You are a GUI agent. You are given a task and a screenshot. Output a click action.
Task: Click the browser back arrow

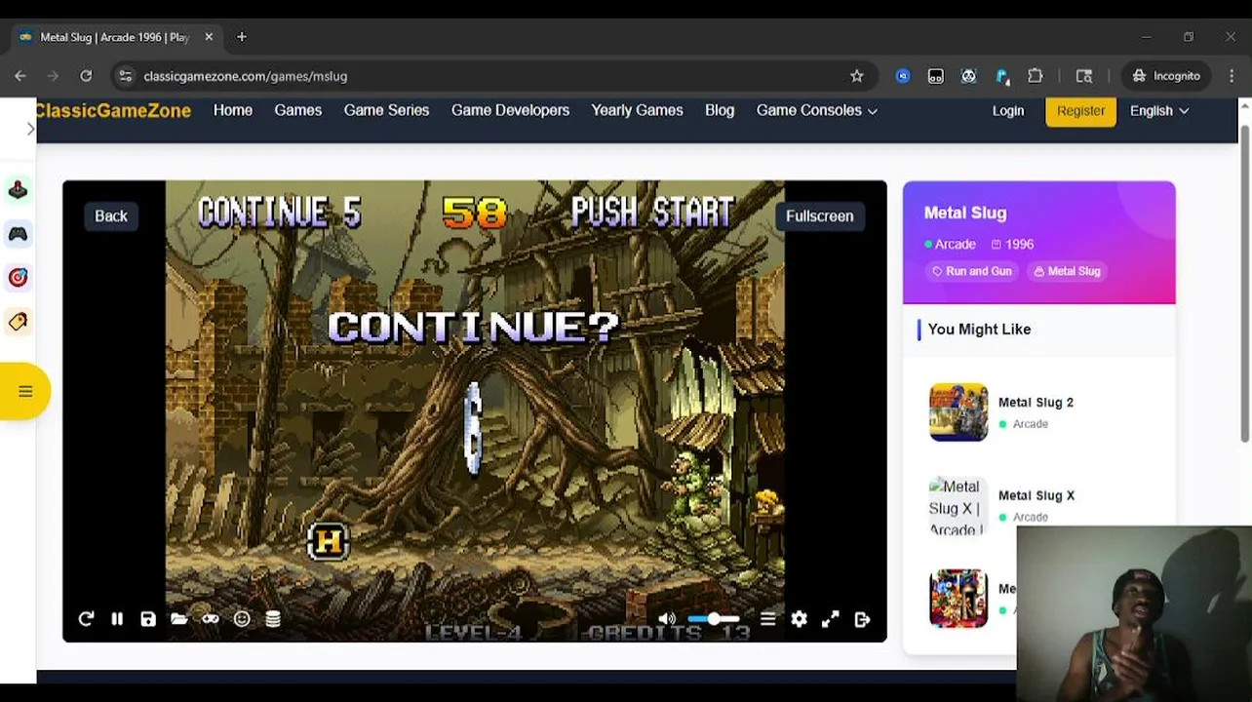(x=20, y=76)
